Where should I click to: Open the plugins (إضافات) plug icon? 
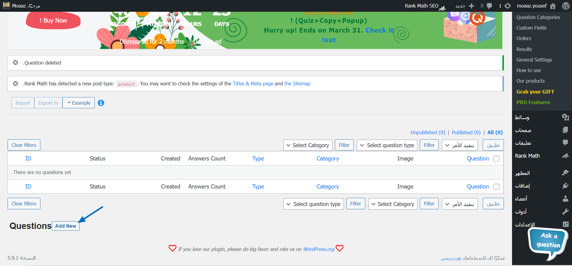click(x=565, y=185)
